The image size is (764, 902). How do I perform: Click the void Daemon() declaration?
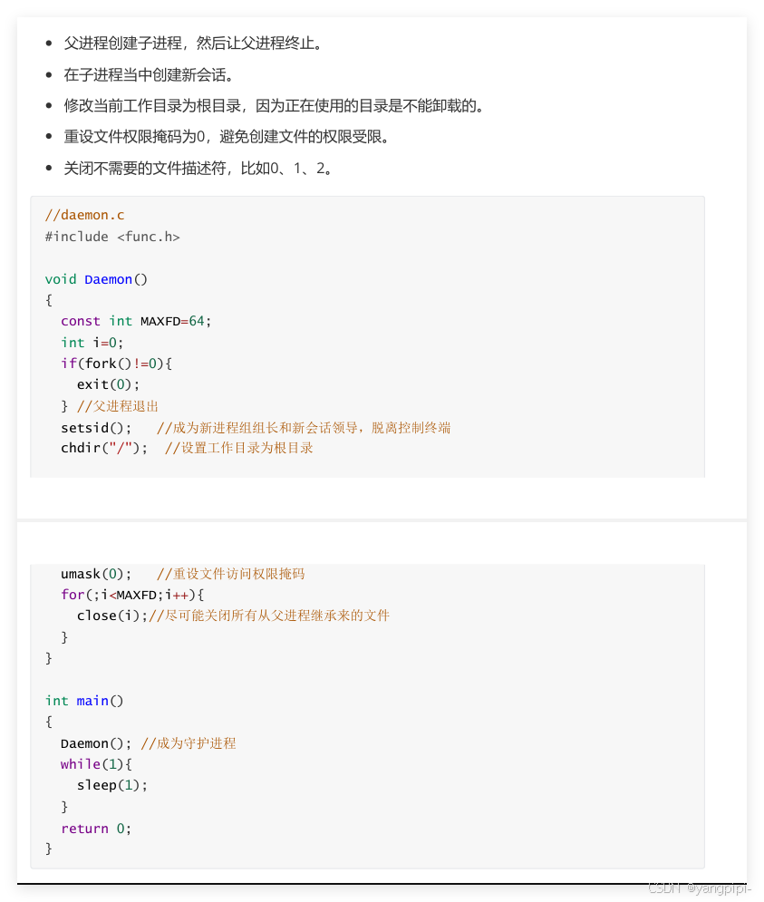(x=96, y=279)
